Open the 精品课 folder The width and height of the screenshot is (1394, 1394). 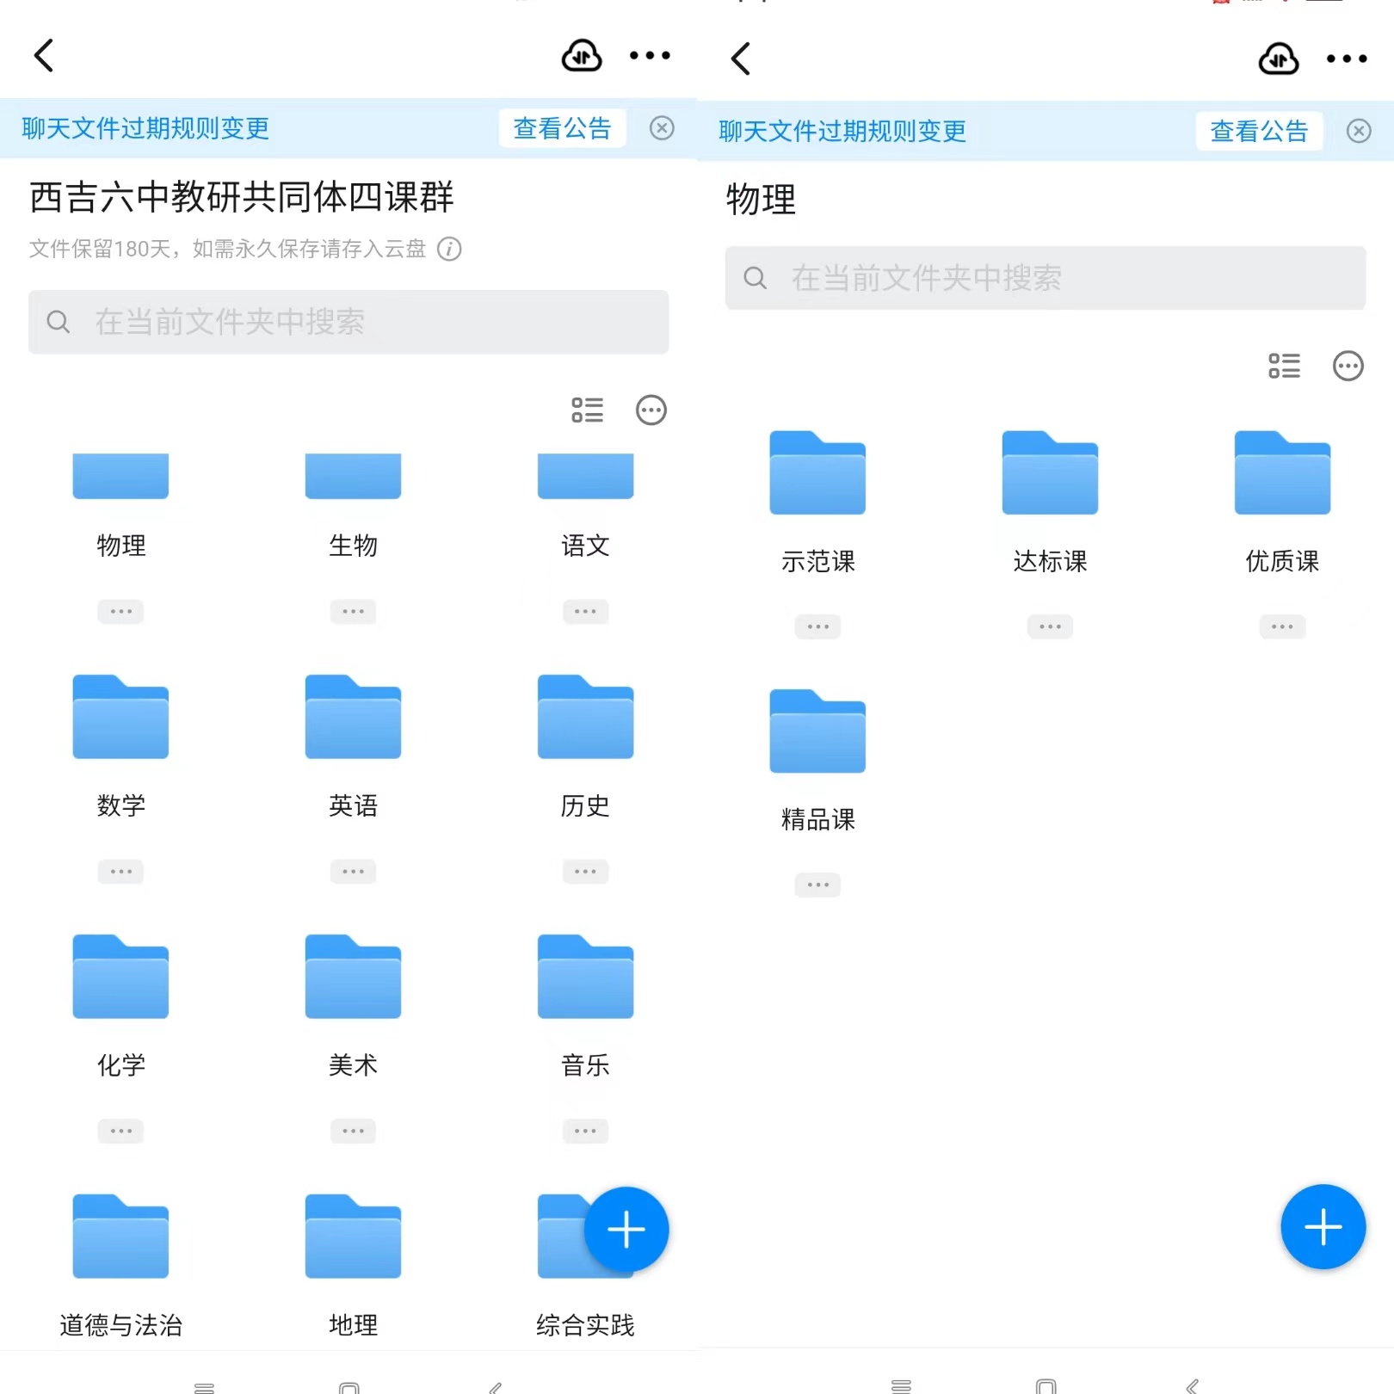(817, 732)
